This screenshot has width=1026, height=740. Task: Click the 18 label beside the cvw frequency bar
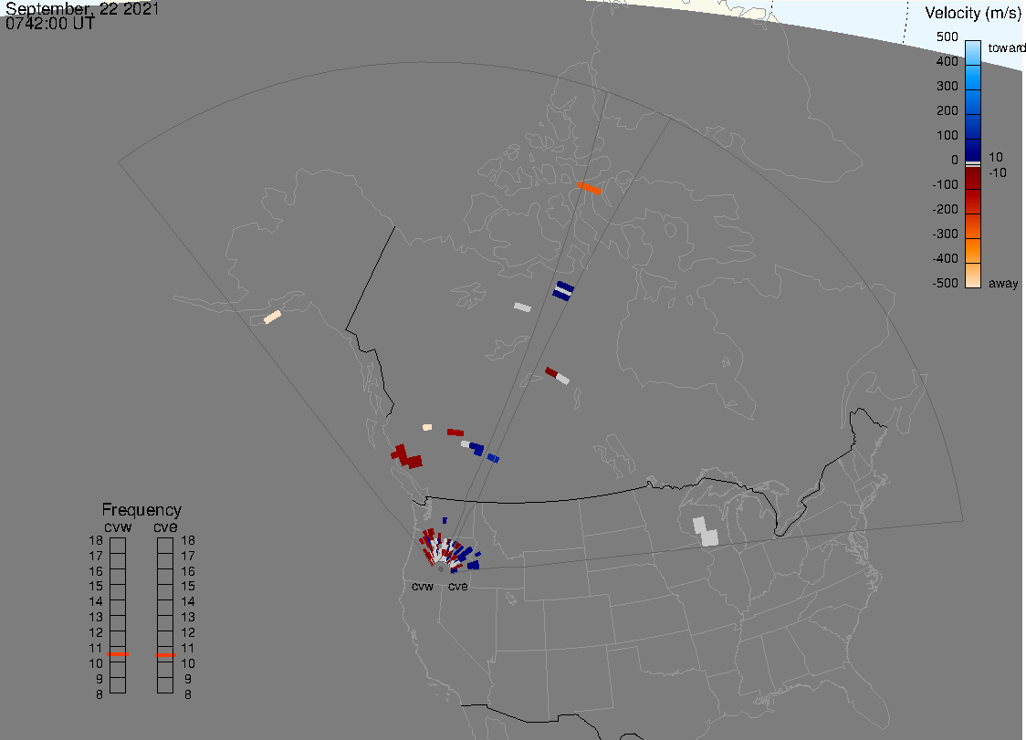point(96,540)
